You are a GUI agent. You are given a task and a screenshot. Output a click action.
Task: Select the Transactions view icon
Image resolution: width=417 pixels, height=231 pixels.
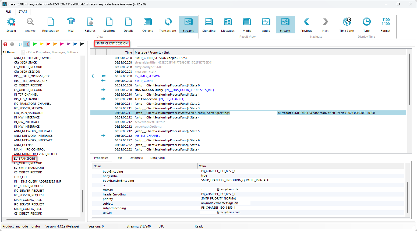[x=168, y=24]
